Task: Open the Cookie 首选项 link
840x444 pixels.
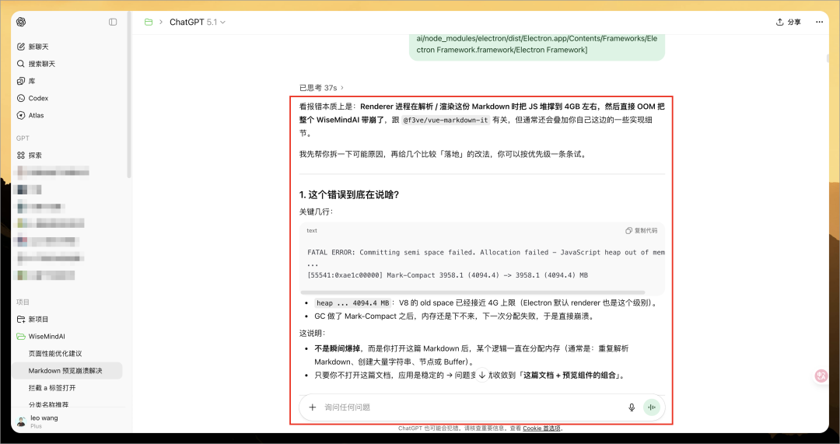Action: coord(541,428)
